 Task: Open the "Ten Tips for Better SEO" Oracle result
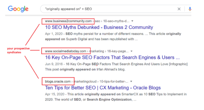point(103,88)
